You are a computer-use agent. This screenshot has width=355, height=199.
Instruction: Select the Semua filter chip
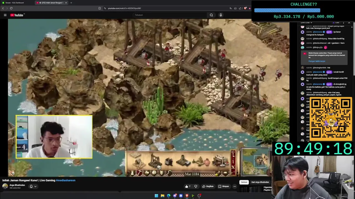point(244,182)
